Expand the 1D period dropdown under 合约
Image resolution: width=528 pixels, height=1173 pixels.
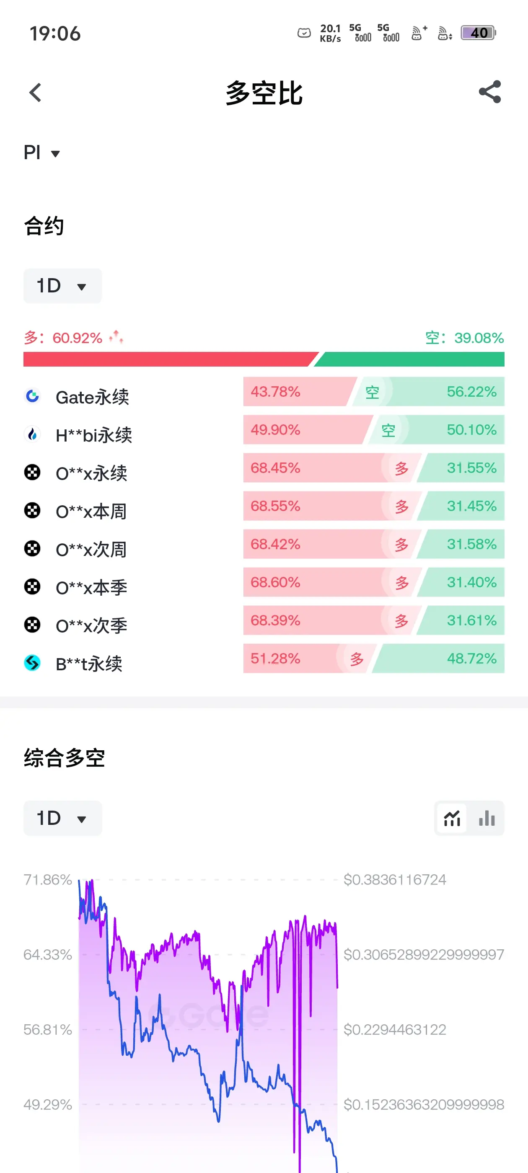(x=63, y=286)
